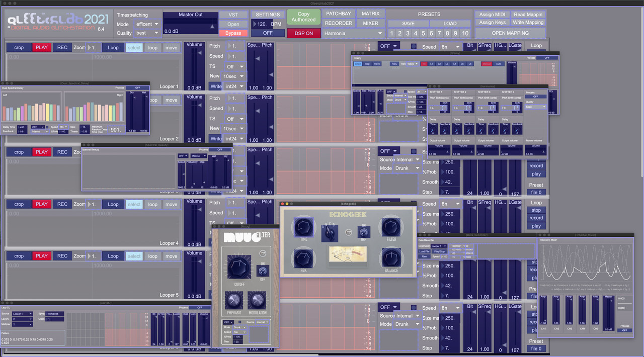The width and height of the screenshot is (644, 357).
Task: Toggle Dual Spectral Delay Process OFF
Action: (x=138, y=87)
